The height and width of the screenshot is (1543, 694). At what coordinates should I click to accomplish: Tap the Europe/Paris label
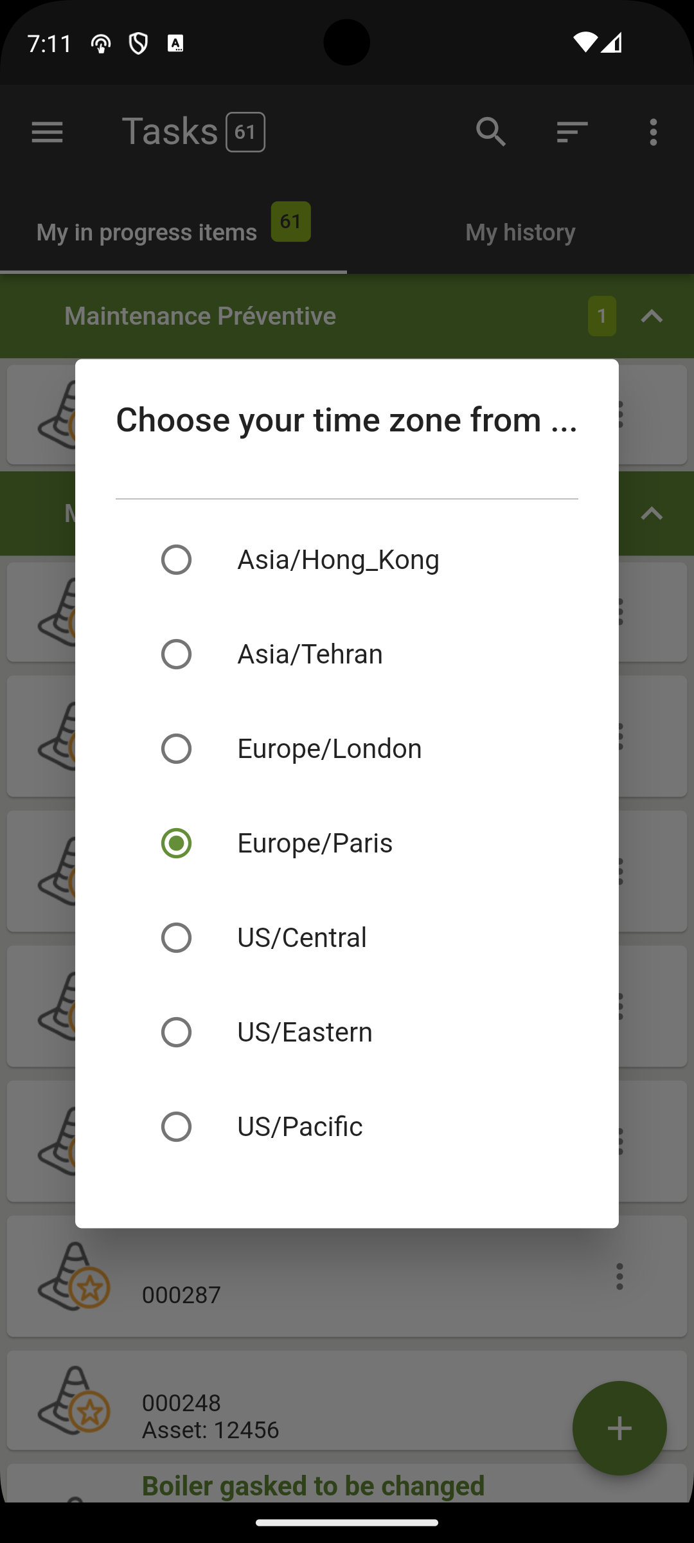click(x=315, y=843)
